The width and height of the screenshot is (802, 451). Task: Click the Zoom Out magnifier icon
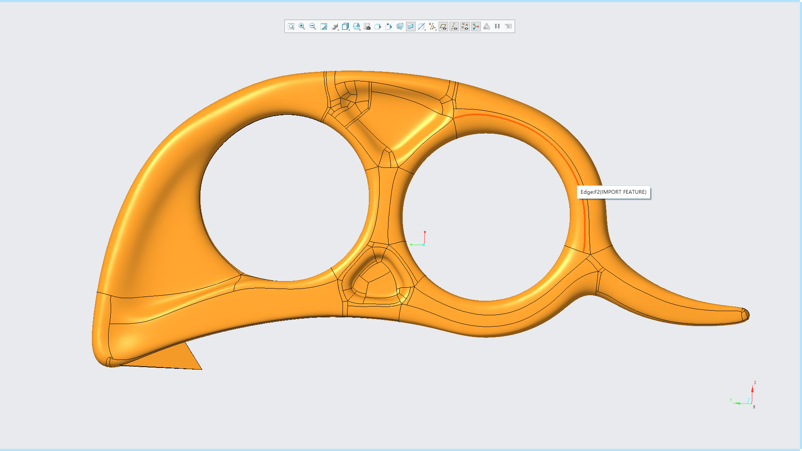pos(313,26)
